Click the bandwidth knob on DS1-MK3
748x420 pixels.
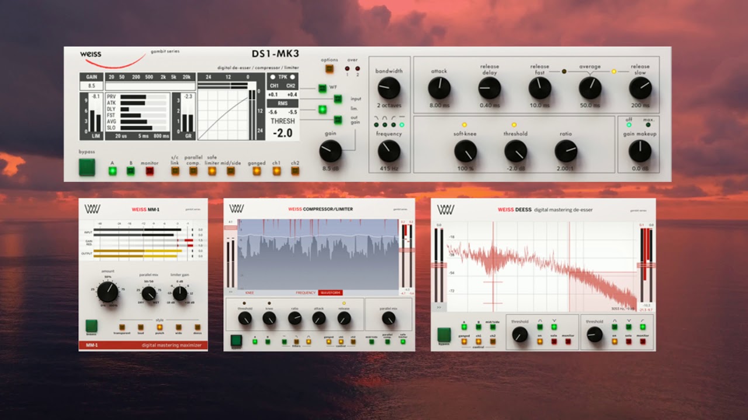(389, 88)
